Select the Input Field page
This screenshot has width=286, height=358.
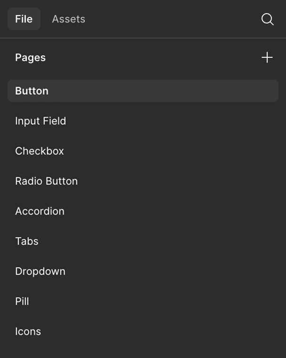point(40,121)
